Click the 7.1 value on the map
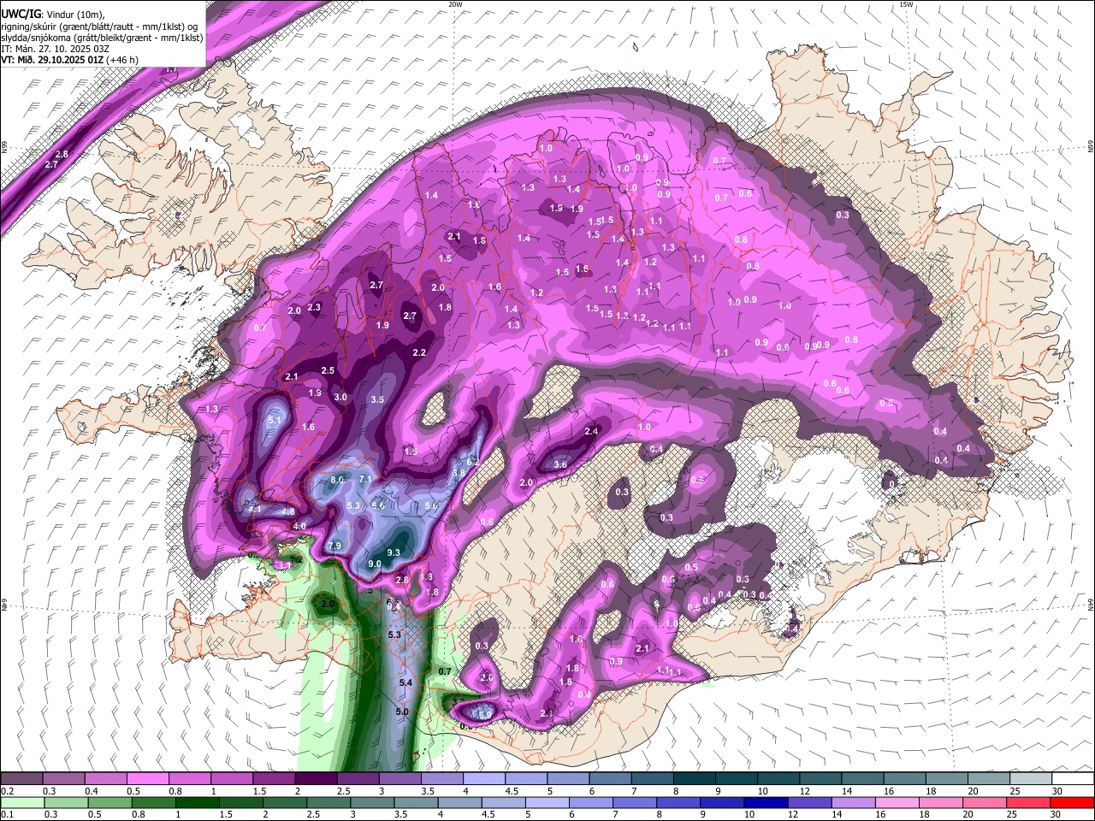The width and height of the screenshot is (1095, 821). pyautogui.click(x=365, y=479)
